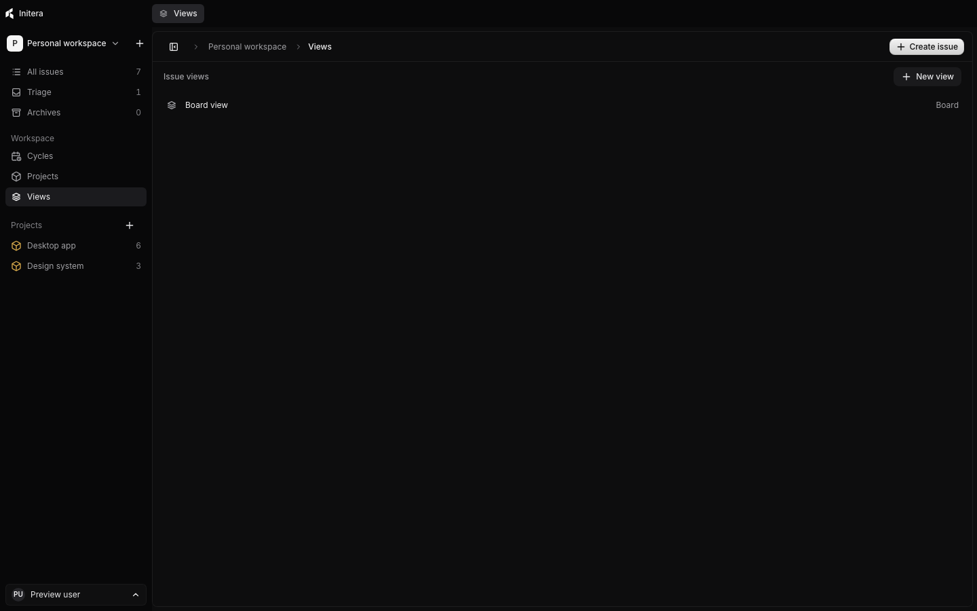Select Views in the sidebar
The image size is (977, 611).
click(76, 197)
